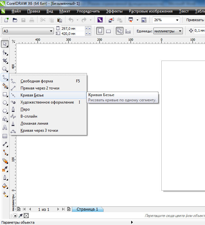Select the Smart Fill tool

[x=5, y=86]
